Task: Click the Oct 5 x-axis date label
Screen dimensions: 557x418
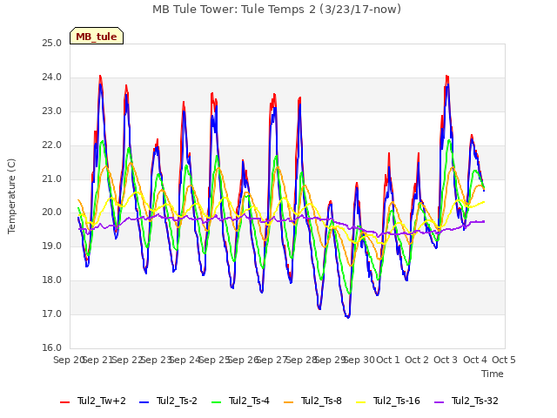Action: click(x=504, y=360)
